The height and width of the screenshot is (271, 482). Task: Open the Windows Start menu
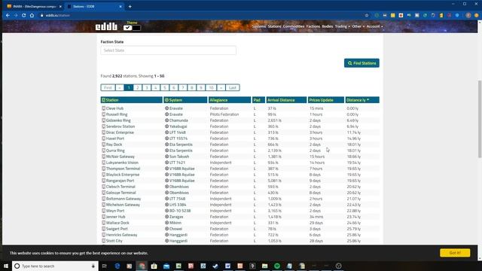(6, 266)
